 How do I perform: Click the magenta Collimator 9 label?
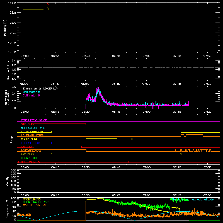pos(31,95)
